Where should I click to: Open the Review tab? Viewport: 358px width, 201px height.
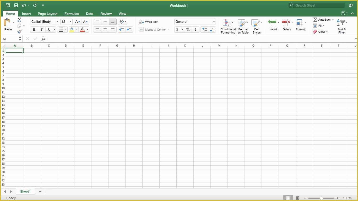(106, 14)
